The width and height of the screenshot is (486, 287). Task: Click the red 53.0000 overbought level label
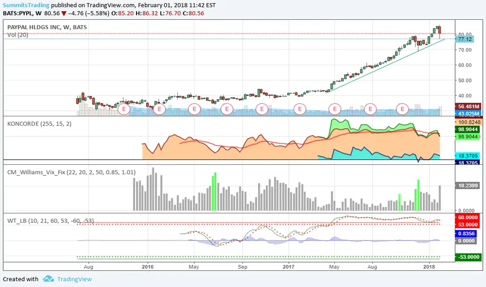coord(467,224)
